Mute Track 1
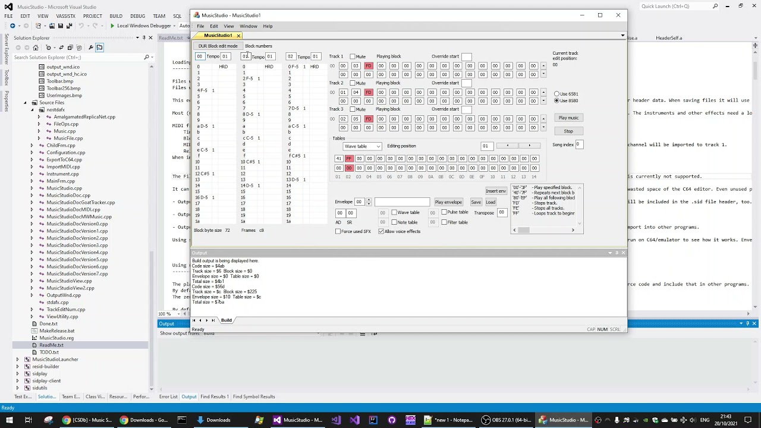This screenshot has width=761, height=428. (x=353, y=56)
